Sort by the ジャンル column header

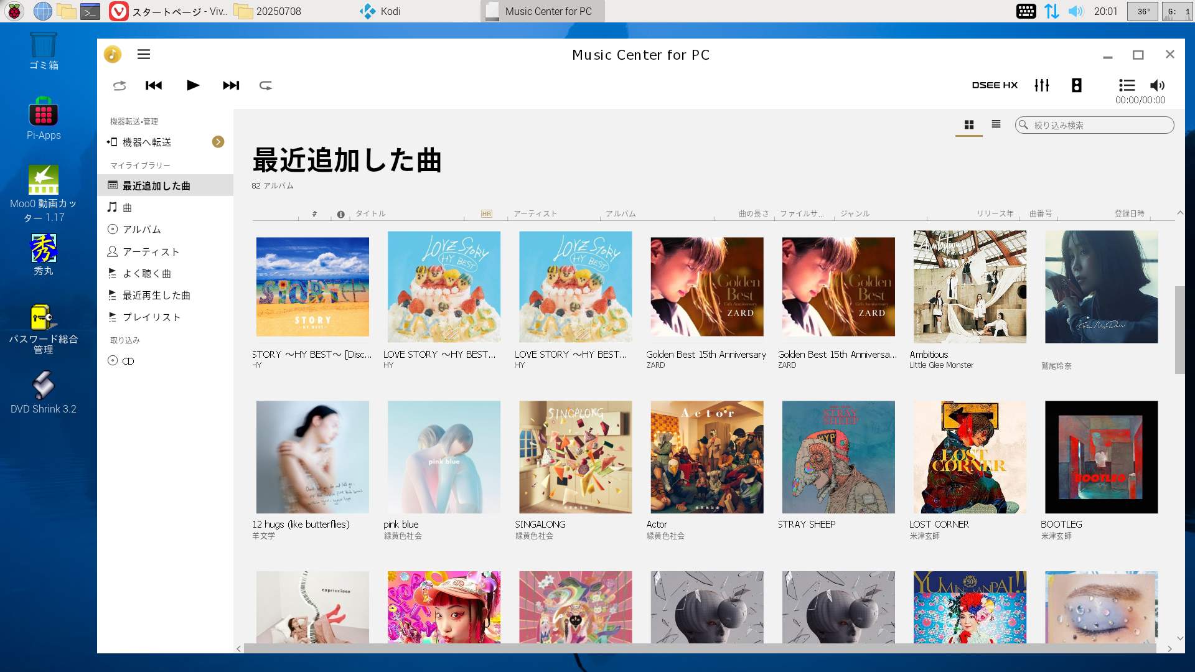[855, 213]
